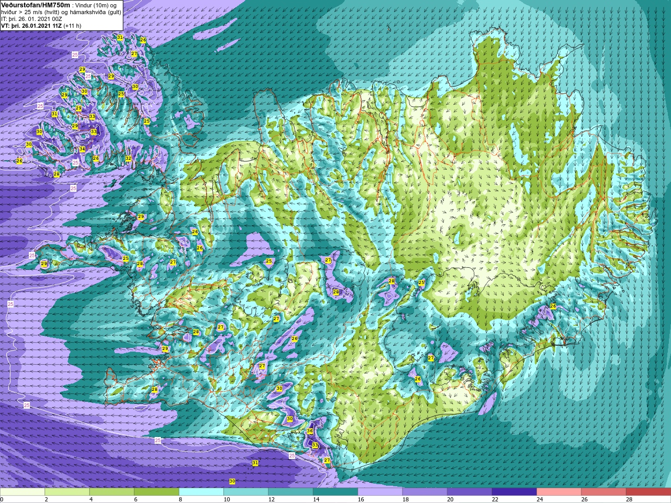Screen dimensions: 671x503
Task: Click the turquoise 10–12 legend swatch
Action: (x=246, y=492)
